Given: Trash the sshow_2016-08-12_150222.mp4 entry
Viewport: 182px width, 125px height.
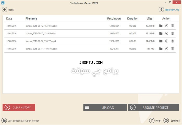Looking at the screenshot, I should pyautogui.click(x=172, y=41).
